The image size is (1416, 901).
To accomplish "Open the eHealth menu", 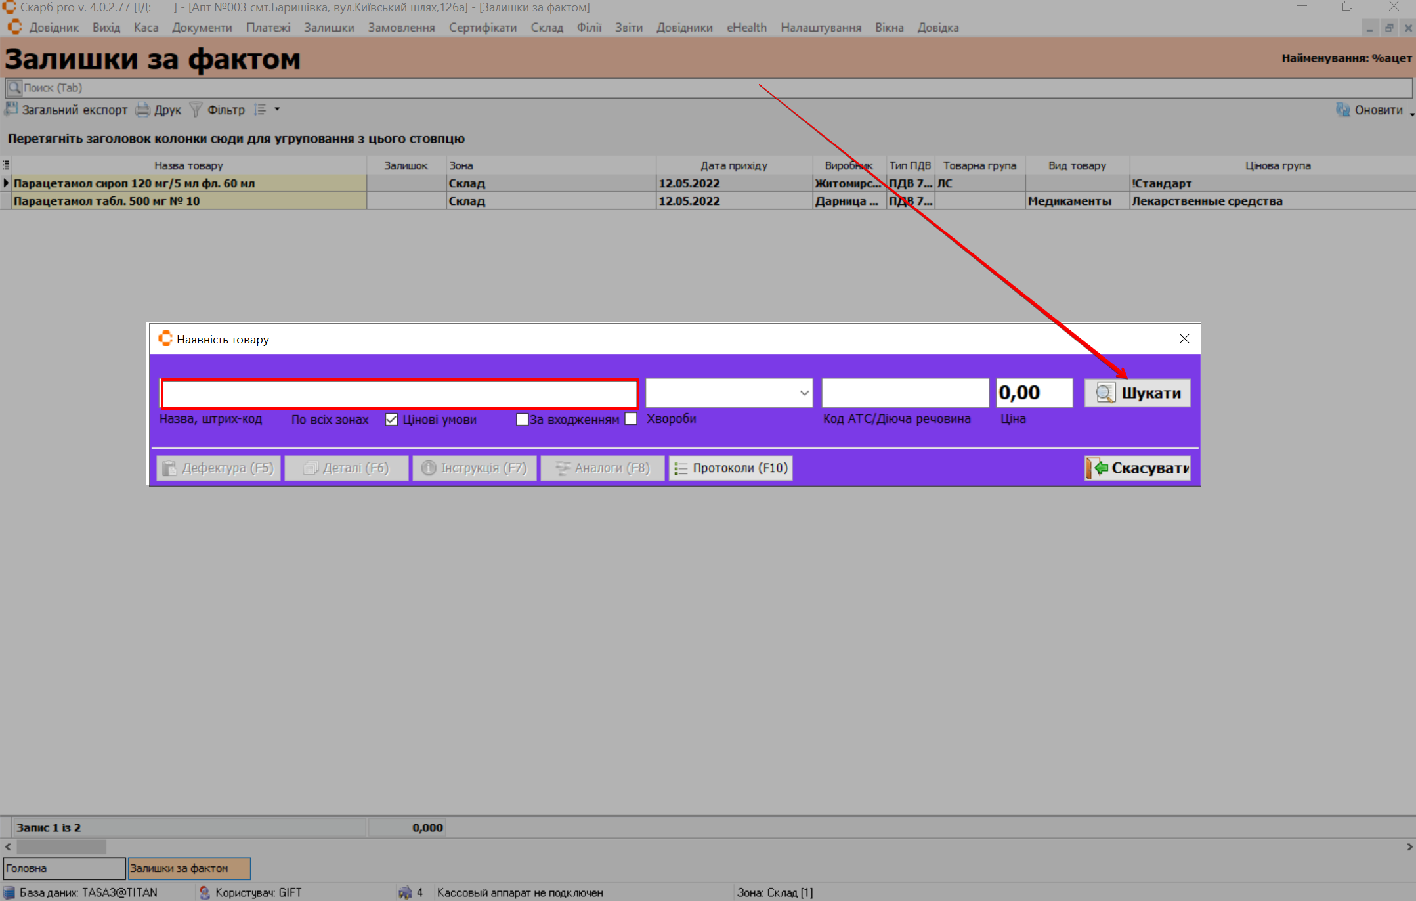I will [746, 28].
